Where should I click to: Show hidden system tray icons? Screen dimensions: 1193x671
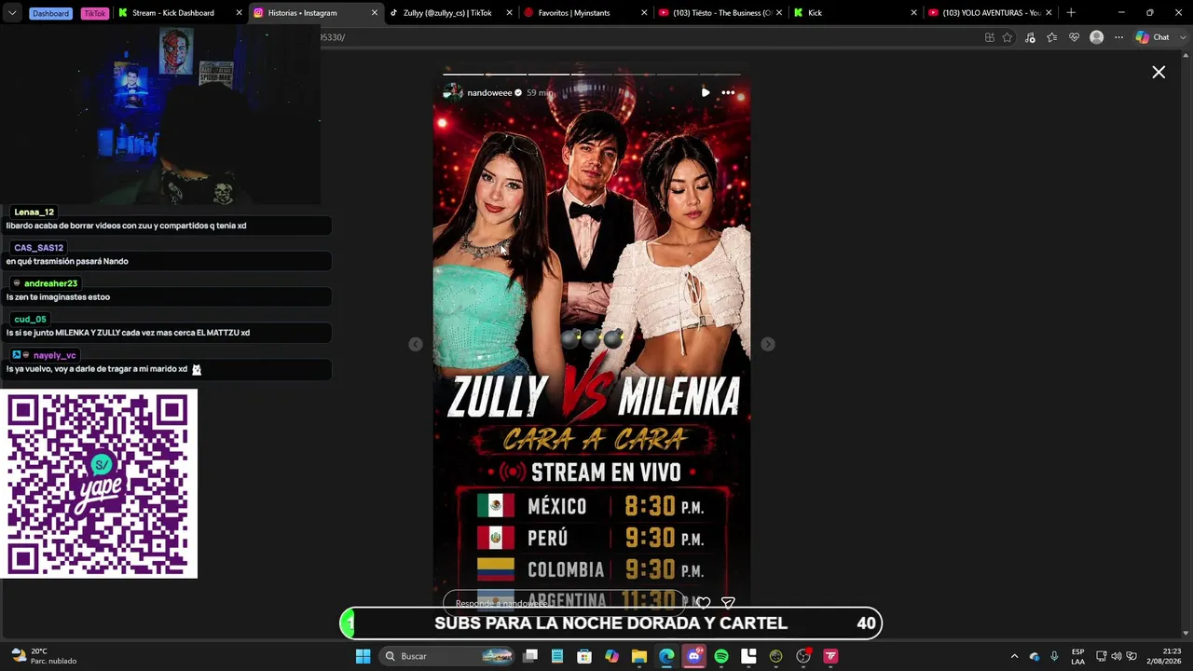tap(1014, 656)
